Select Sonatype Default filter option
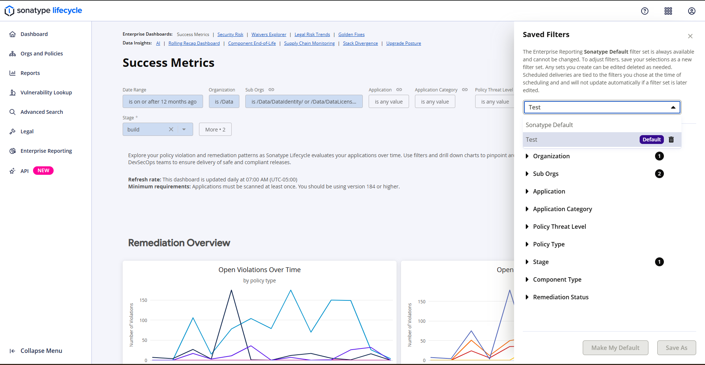The width and height of the screenshot is (705, 365). tap(602, 125)
